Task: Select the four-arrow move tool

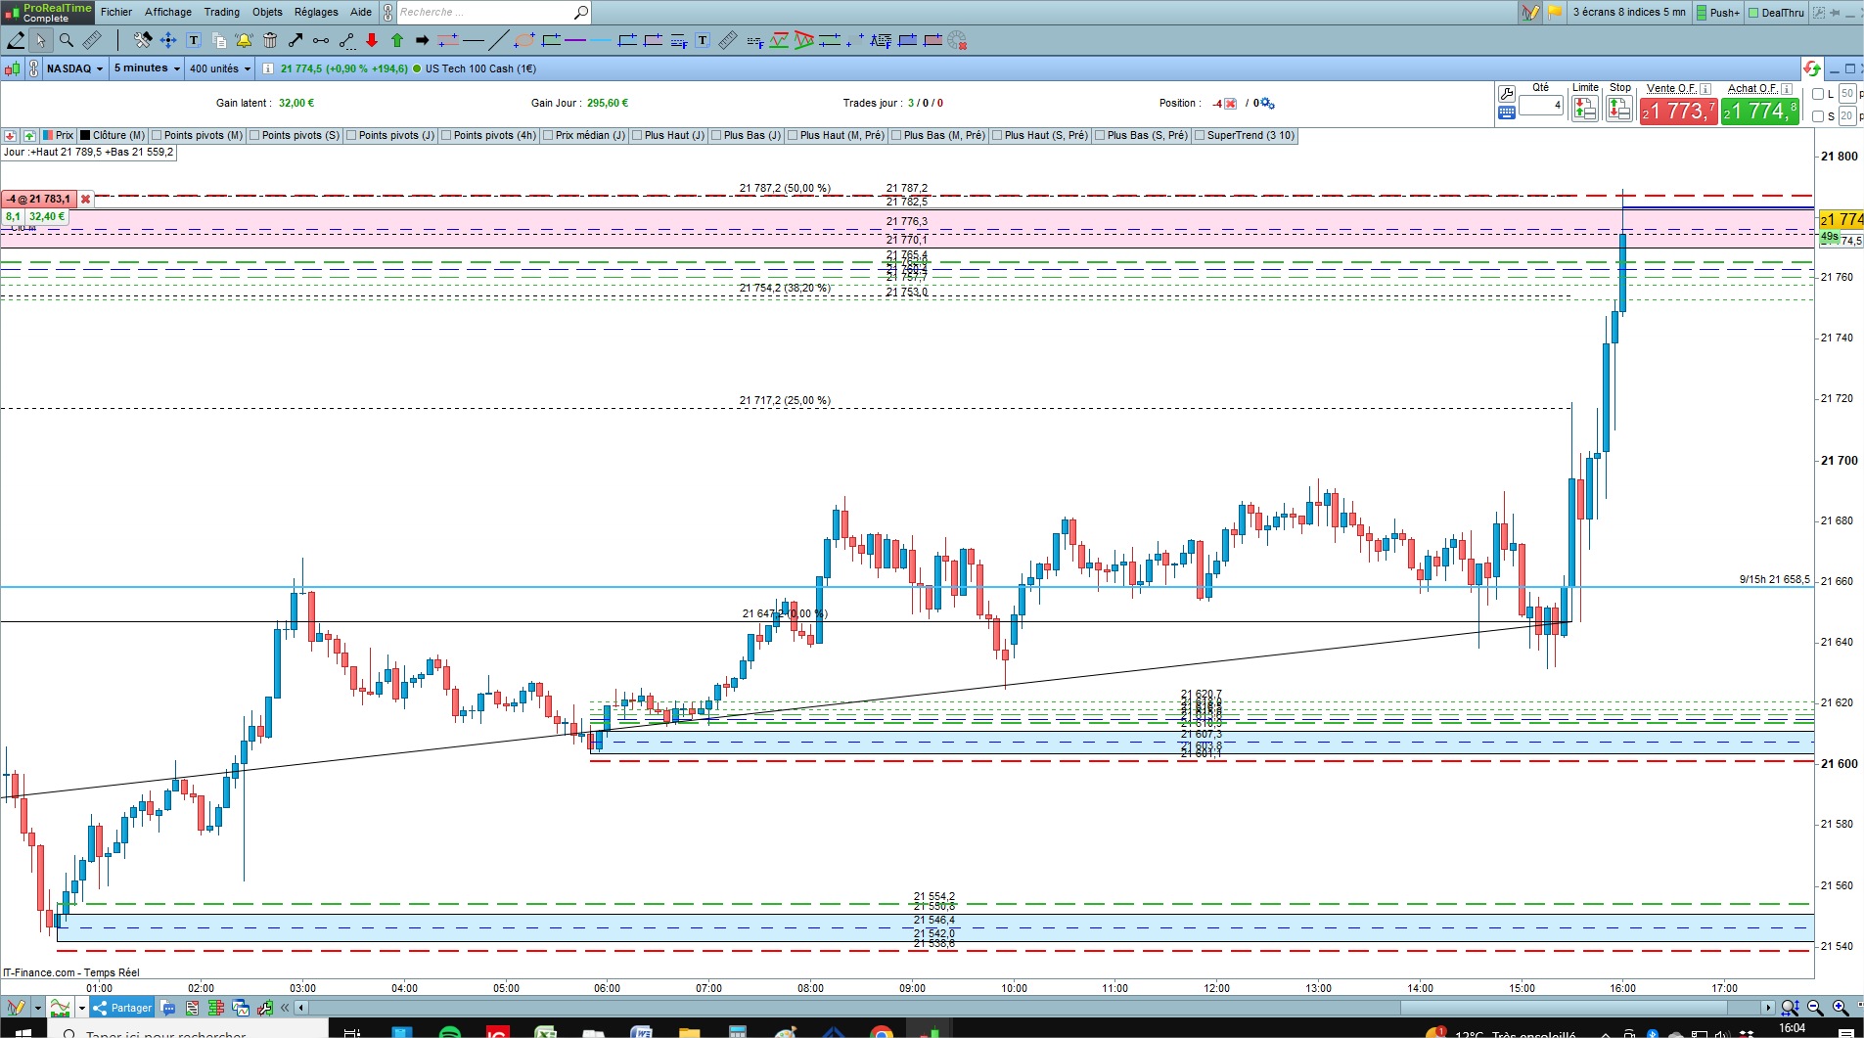Action: point(168,40)
